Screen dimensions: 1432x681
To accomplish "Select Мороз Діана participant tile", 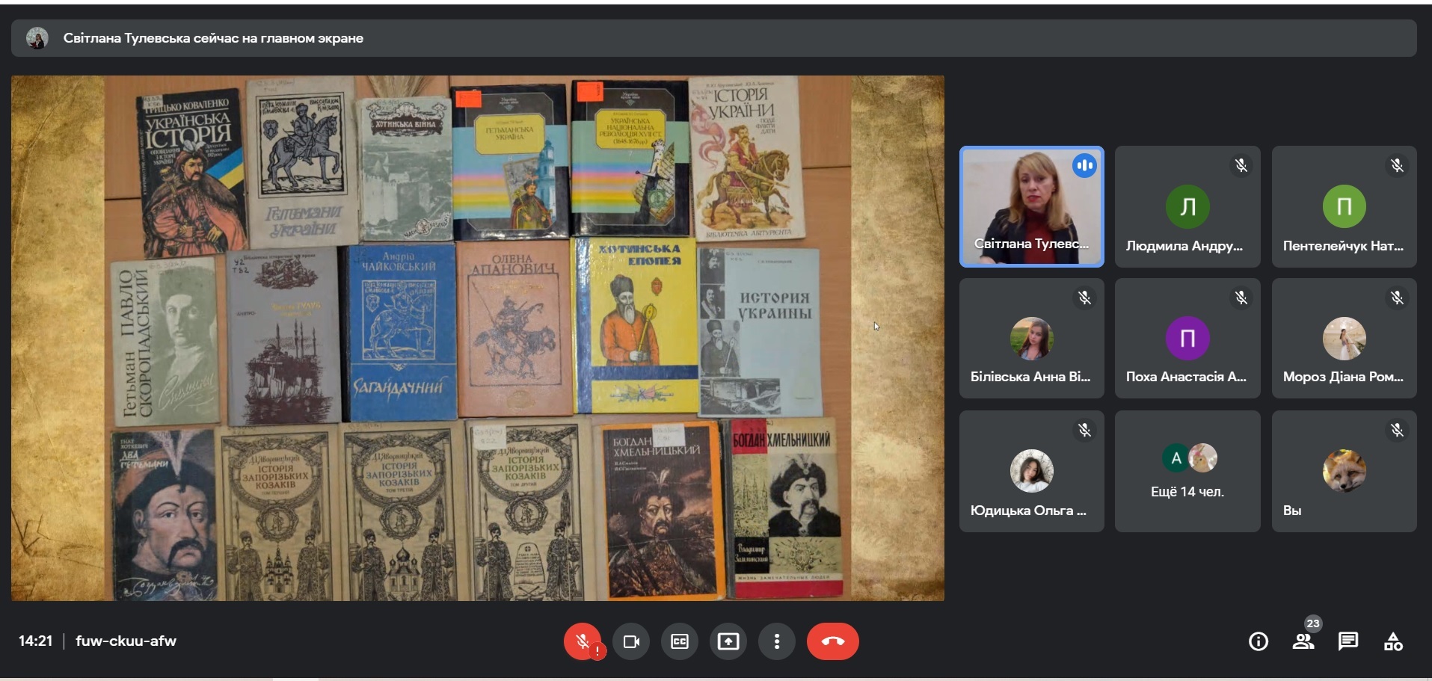I will [1345, 338].
